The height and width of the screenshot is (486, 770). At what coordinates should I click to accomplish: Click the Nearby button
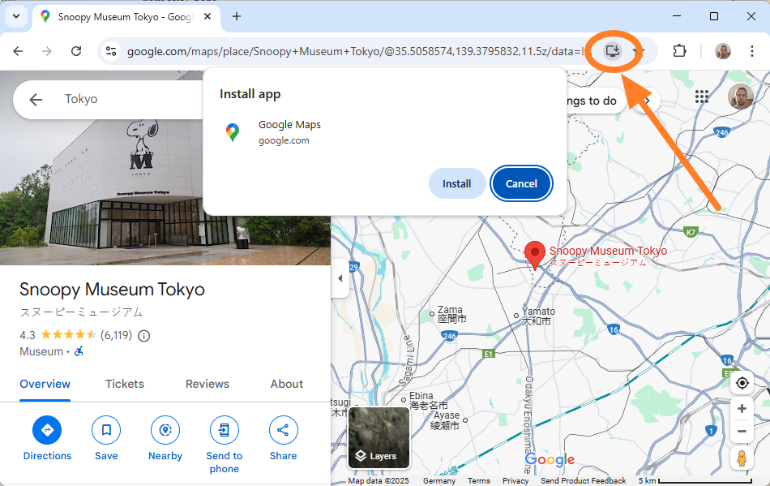165,438
